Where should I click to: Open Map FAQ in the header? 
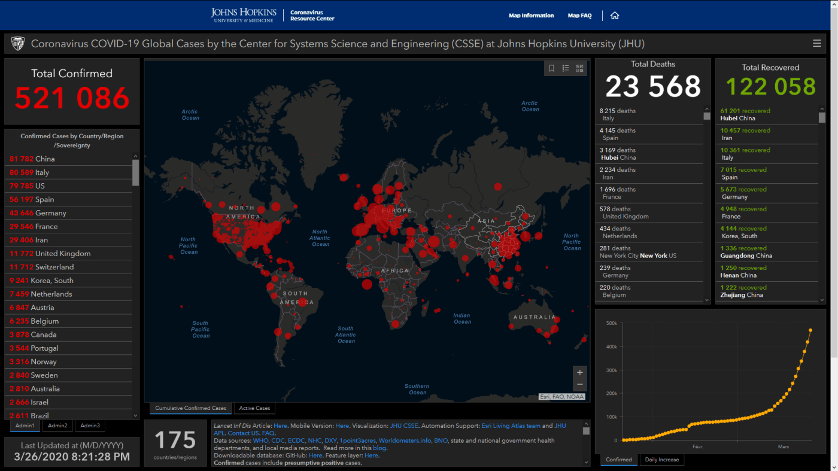pos(579,16)
